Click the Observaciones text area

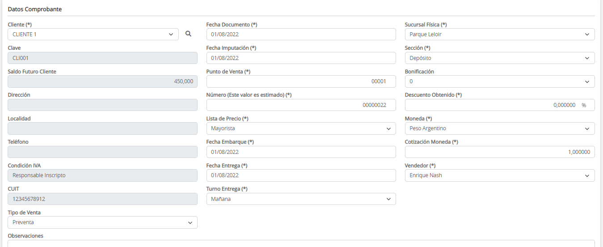click(301, 243)
